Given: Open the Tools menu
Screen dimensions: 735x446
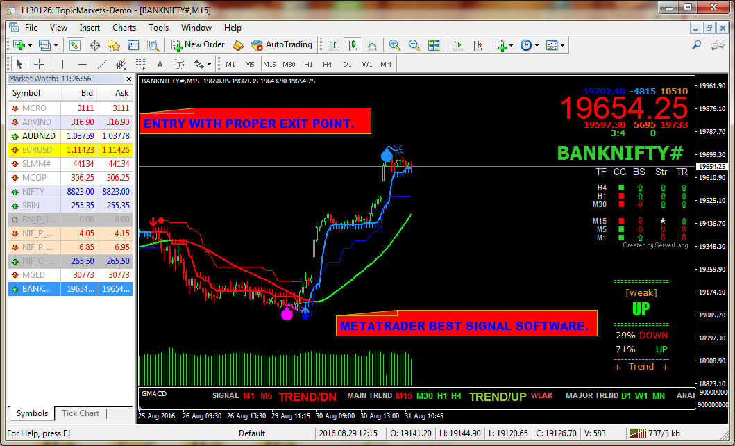Looking at the screenshot, I should 158,28.
